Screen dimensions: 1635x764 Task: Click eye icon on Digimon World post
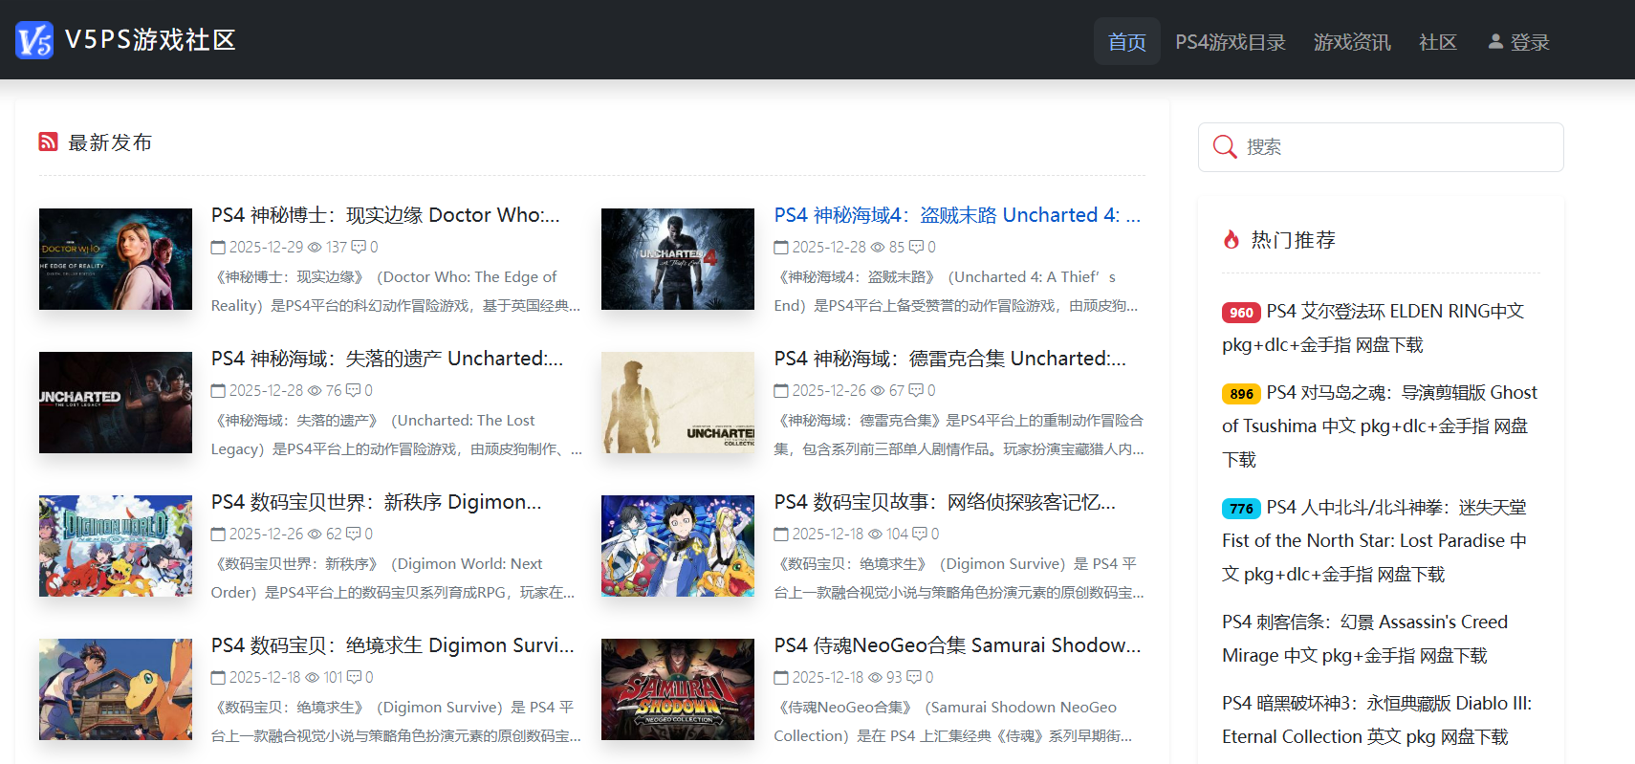(x=315, y=534)
